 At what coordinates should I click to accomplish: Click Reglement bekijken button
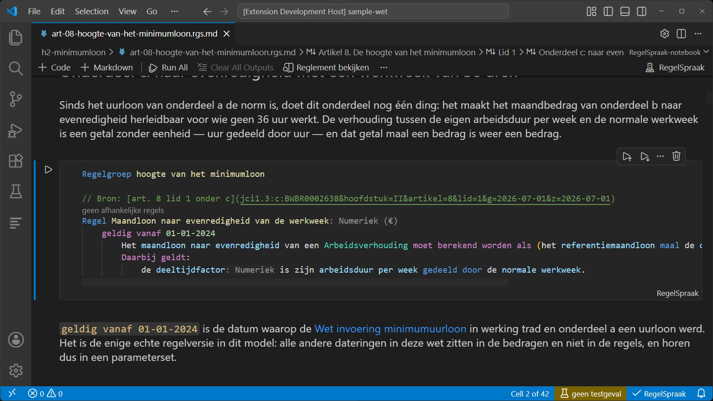[326, 68]
